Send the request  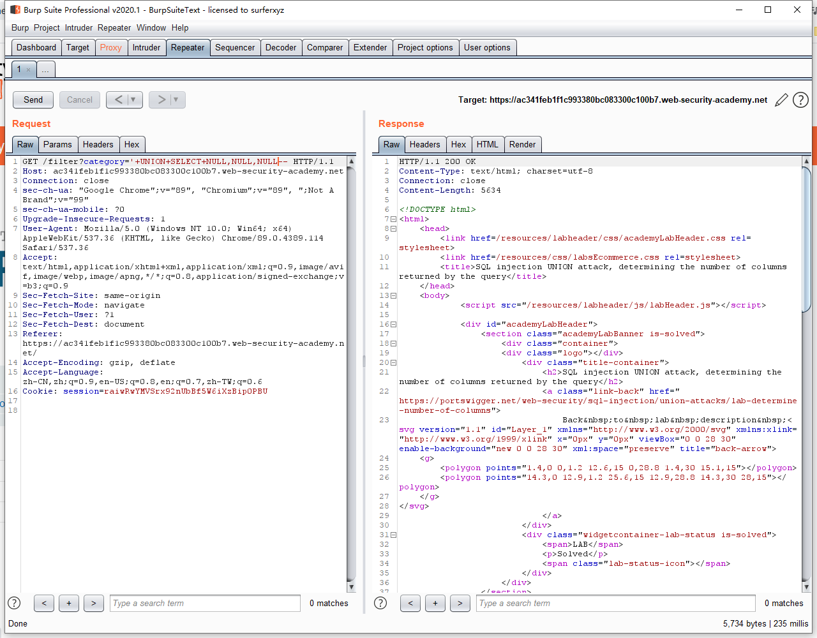pyautogui.click(x=33, y=100)
